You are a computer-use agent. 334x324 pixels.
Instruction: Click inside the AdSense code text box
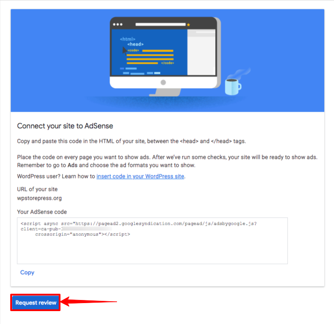coord(152,241)
